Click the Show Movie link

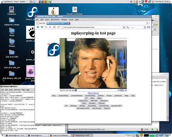click(93, 93)
